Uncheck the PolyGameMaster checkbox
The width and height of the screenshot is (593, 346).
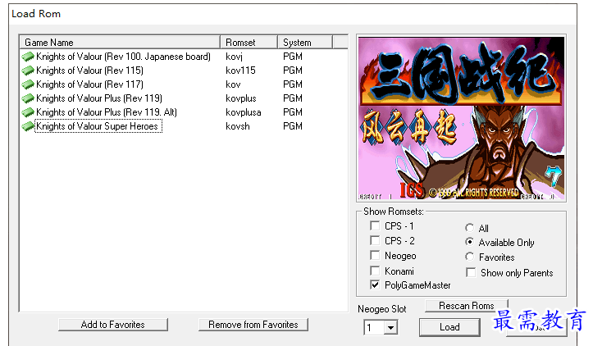(375, 285)
